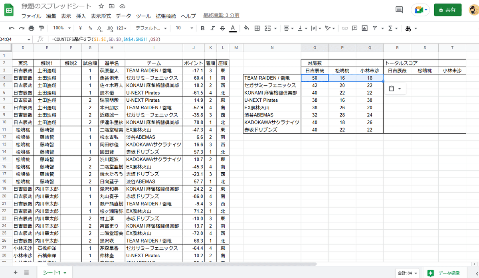Open the 挿入 menu

click(81, 16)
